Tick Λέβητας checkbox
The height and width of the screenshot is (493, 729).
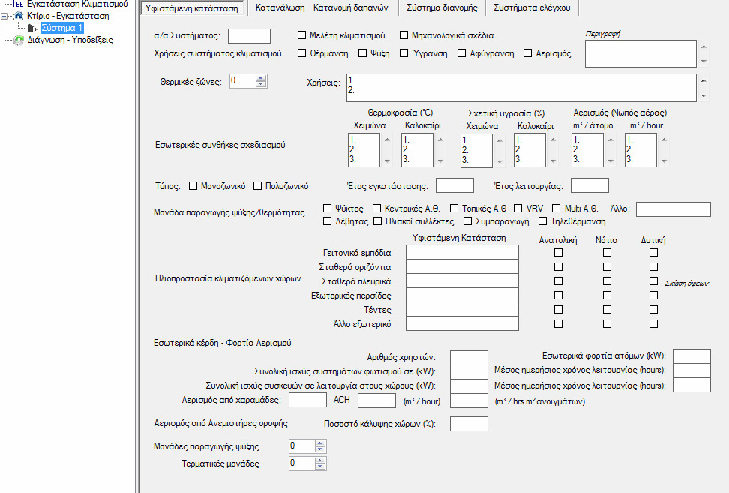(x=327, y=221)
